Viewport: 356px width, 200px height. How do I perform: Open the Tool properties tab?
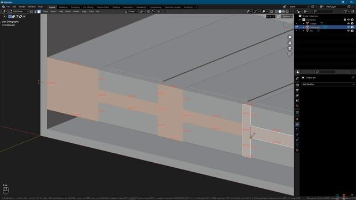297,78
